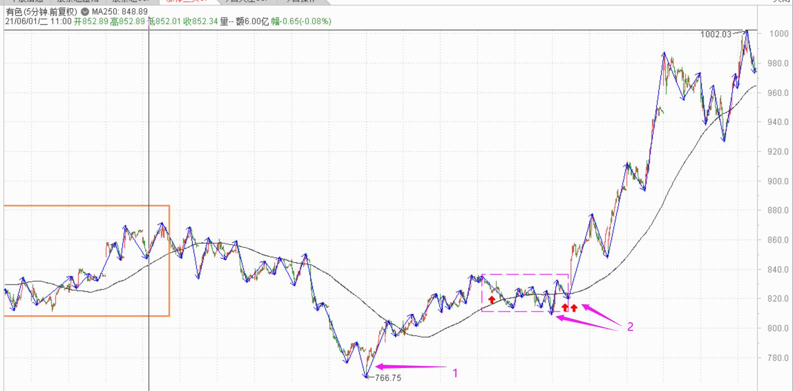Click the green change value 幅-0.65(-0.08%)

coord(301,22)
